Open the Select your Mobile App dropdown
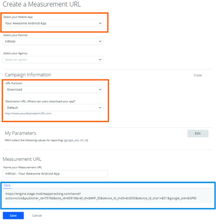Screen dimensions: 216x224 pyautogui.click(x=53, y=23)
